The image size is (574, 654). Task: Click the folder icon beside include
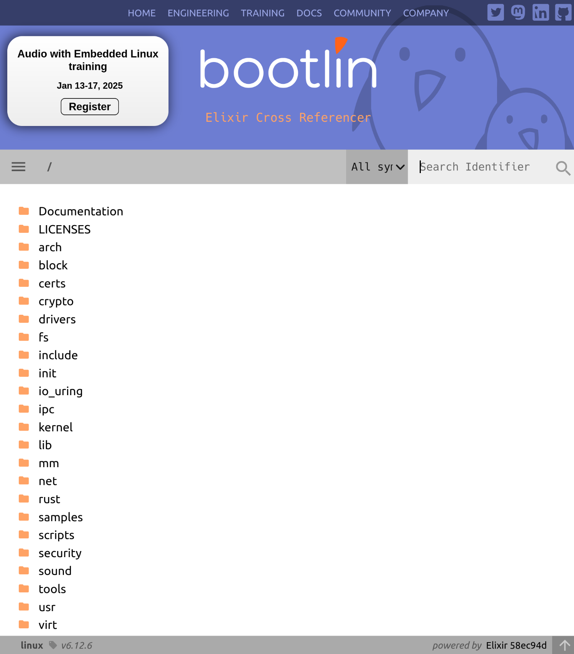pos(24,355)
